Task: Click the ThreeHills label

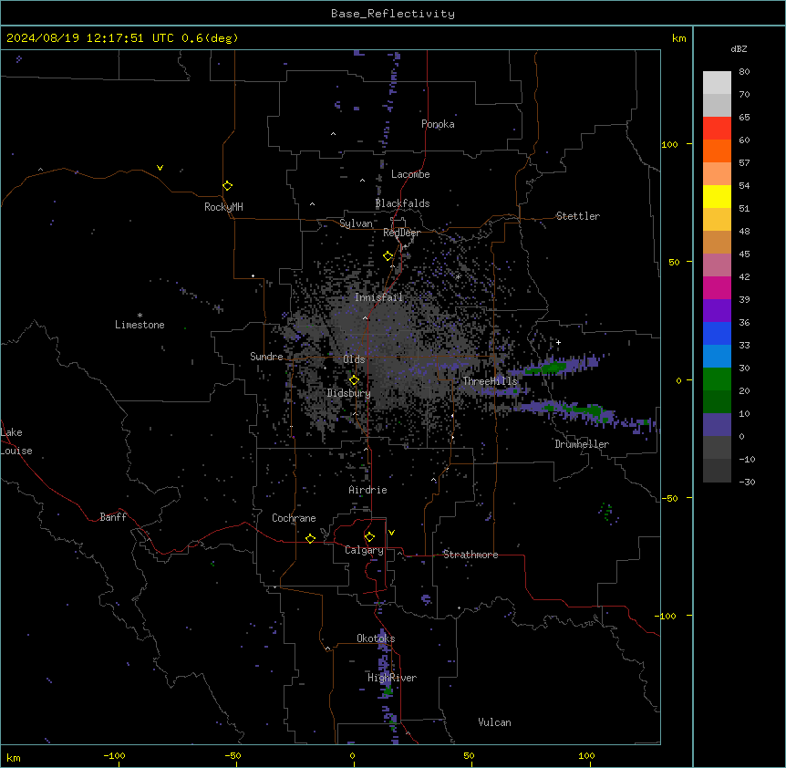Action: tap(490, 381)
